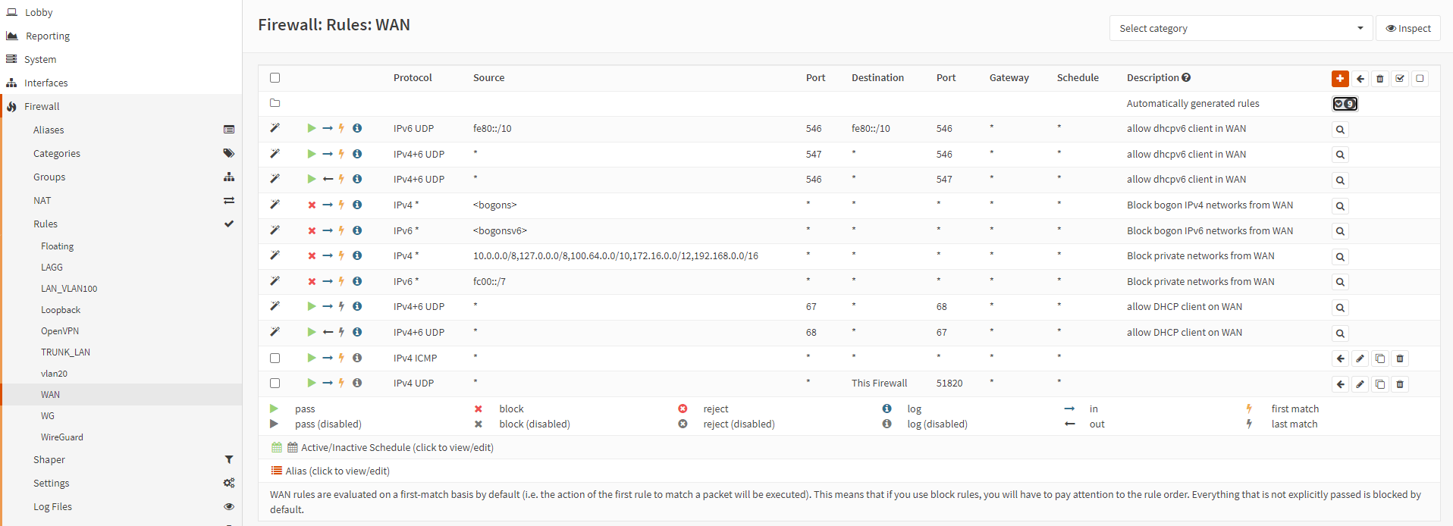This screenshot has height=526, width=1453.
Task: Click the NAT exchange arrows icon
Action: pyautogui.click(x=229, y=200)
